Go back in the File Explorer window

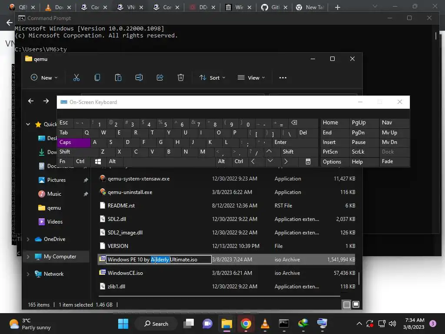(31, 101)
